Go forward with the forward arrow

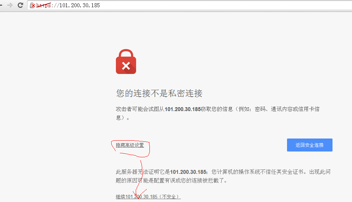pos(10,5)
